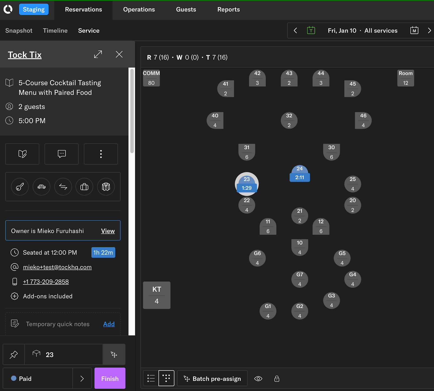The width and height of the screenshot is (434, 391).
Task: Click the key valet icon
Action: pos(19,187)
